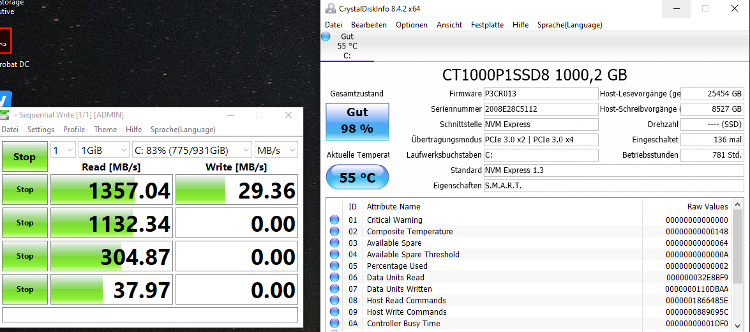Open Datei menu in CrystalDiskInfo
The height and width of the screenshot is (332, 750).
333,25
